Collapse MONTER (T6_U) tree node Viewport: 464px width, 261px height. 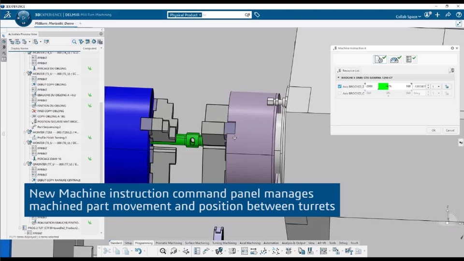(x=25, y=143)
